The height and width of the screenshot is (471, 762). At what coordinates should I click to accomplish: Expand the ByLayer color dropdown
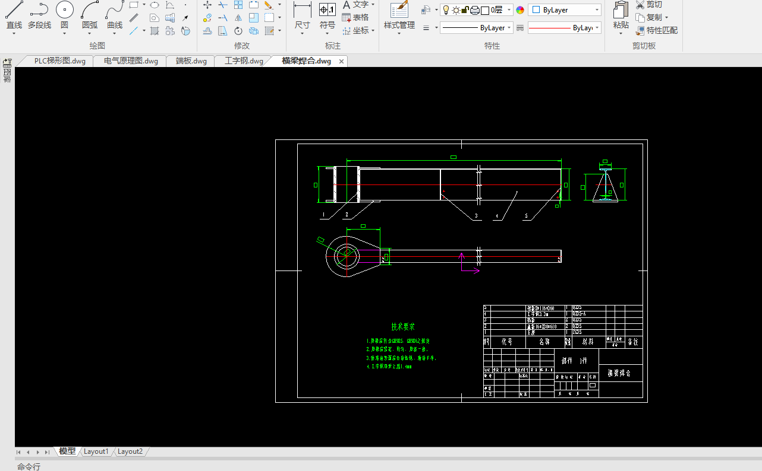[597, 10]
